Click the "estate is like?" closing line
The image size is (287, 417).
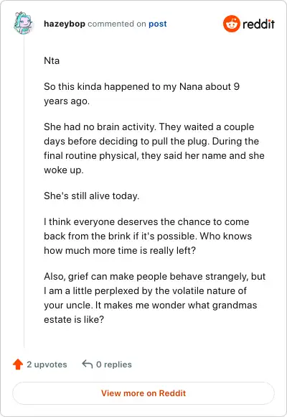74,319
